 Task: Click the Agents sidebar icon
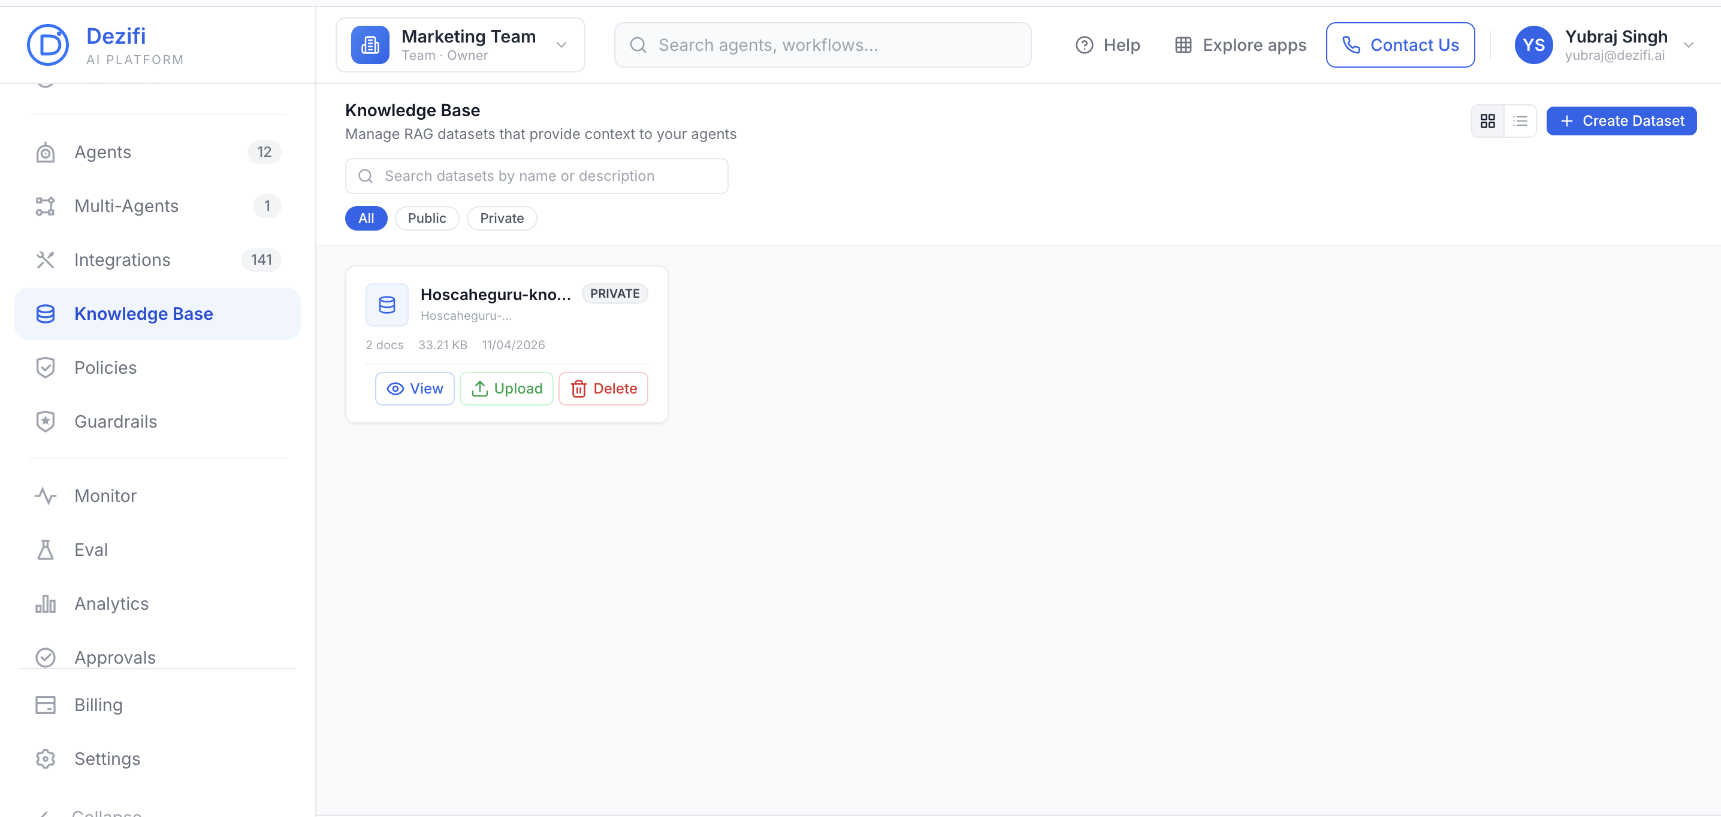pos(46,152)
